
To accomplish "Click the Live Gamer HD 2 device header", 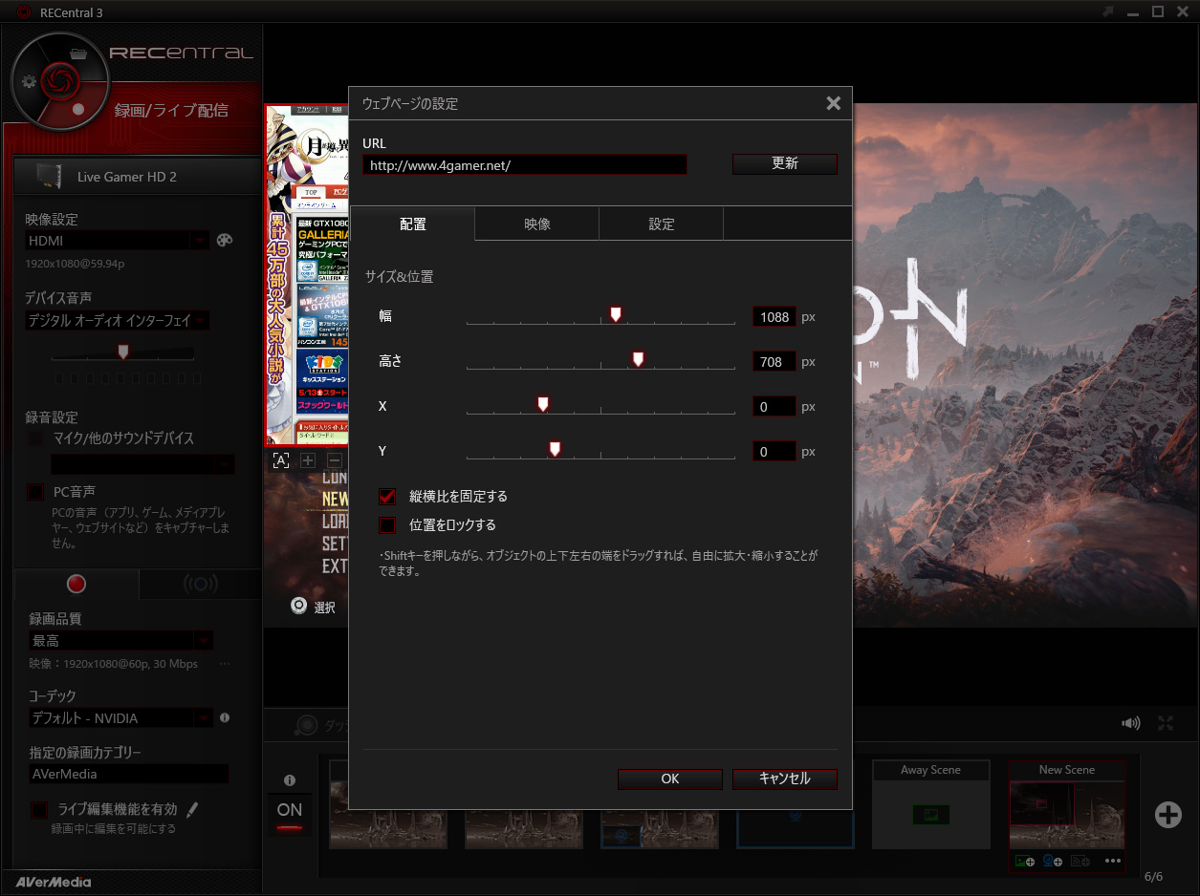I will click(x=137, y=177).
